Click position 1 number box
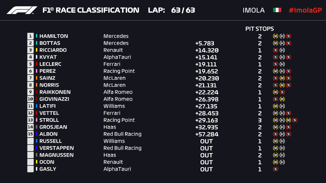 [31, 36]
